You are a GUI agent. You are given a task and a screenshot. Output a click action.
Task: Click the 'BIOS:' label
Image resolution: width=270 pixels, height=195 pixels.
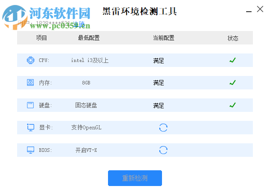[45, 150]
